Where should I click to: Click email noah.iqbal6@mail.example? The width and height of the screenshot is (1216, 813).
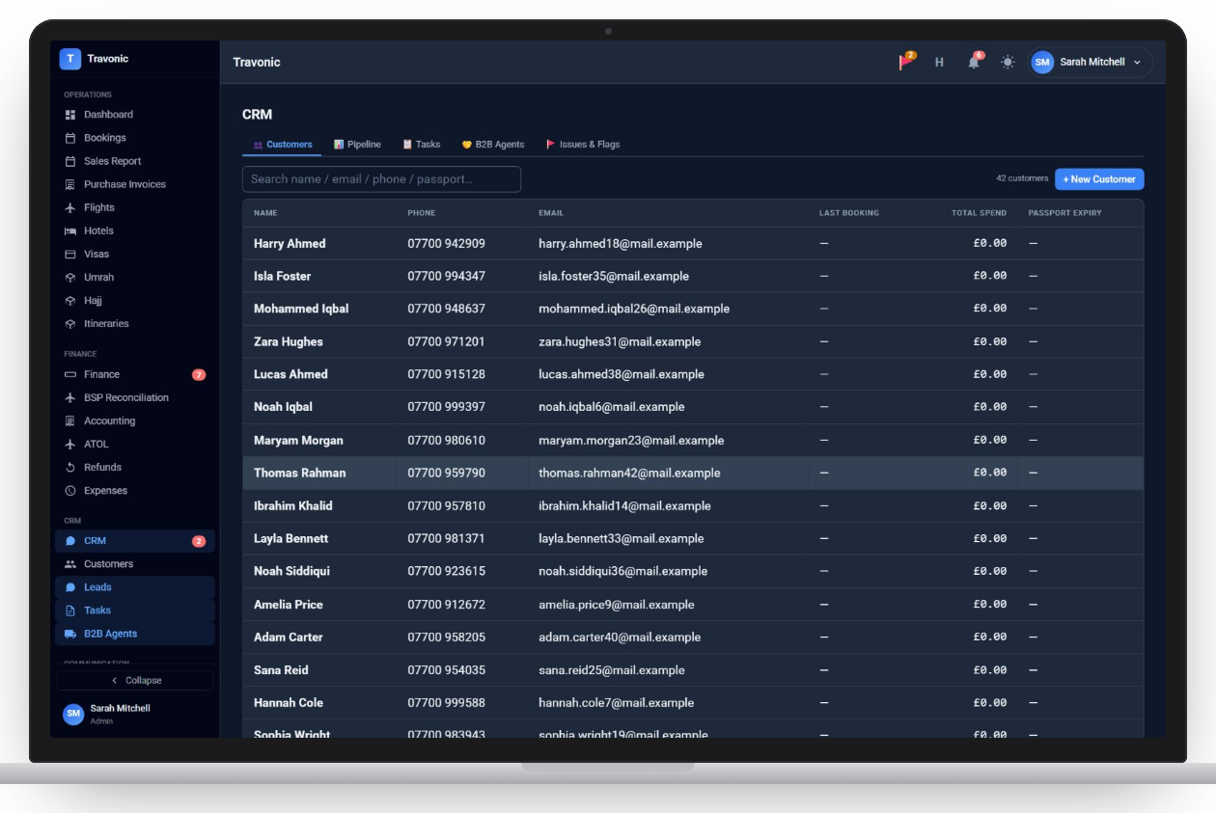tap(611, 407)
